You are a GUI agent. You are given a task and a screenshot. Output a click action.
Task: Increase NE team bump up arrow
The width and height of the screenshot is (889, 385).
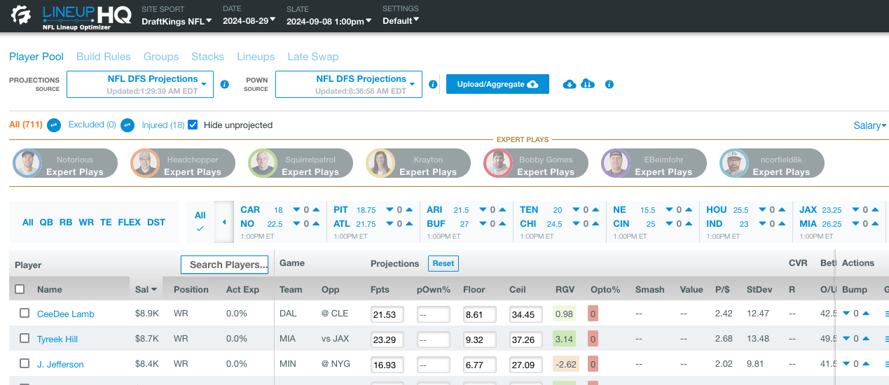[x=688, y=210]
